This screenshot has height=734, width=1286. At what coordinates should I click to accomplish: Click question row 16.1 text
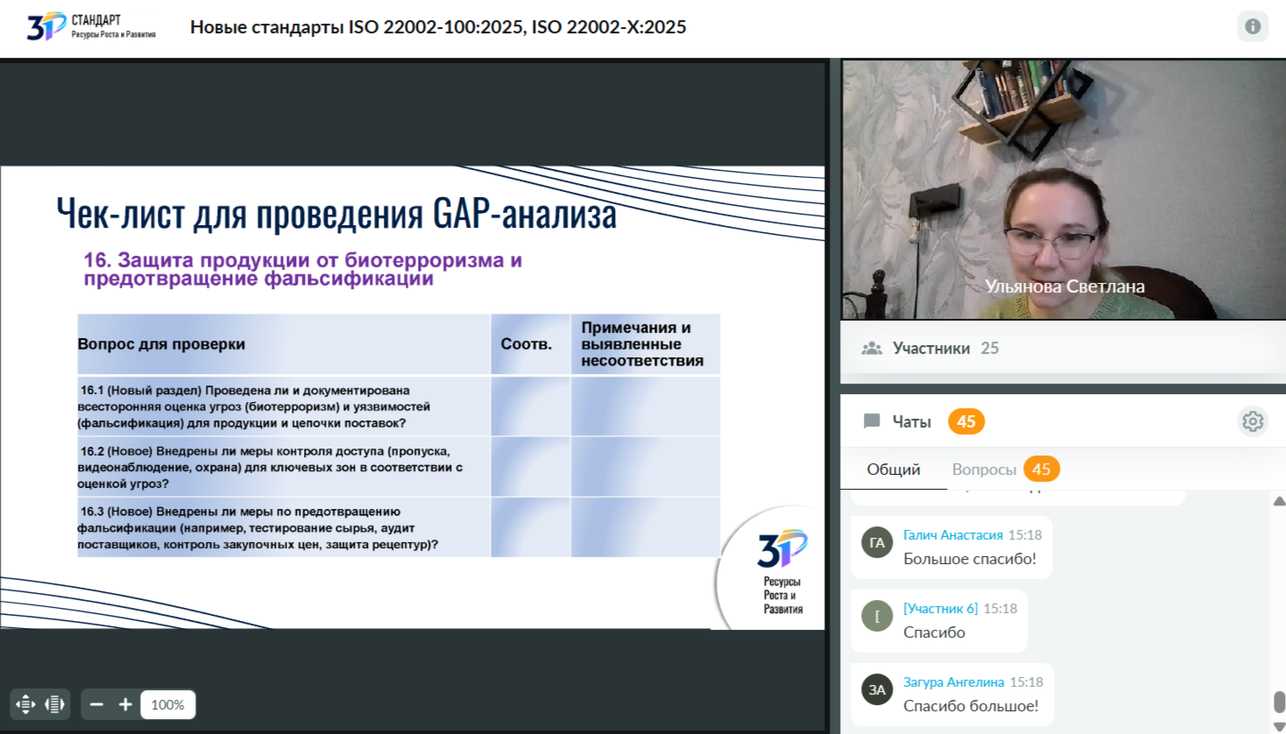tap(254, 406)
